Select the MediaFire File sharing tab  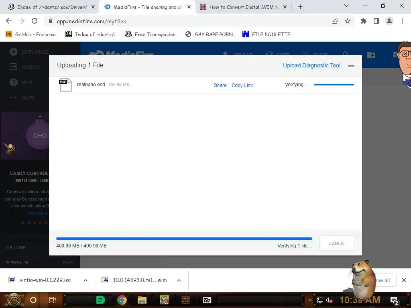[x=147, y=7]
